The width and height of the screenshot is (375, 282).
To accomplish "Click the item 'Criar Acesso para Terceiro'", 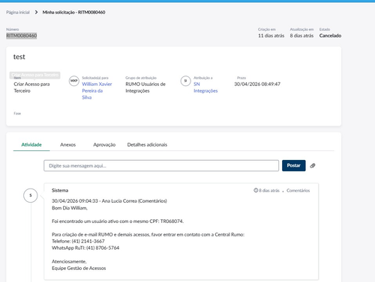I will 31,88.
